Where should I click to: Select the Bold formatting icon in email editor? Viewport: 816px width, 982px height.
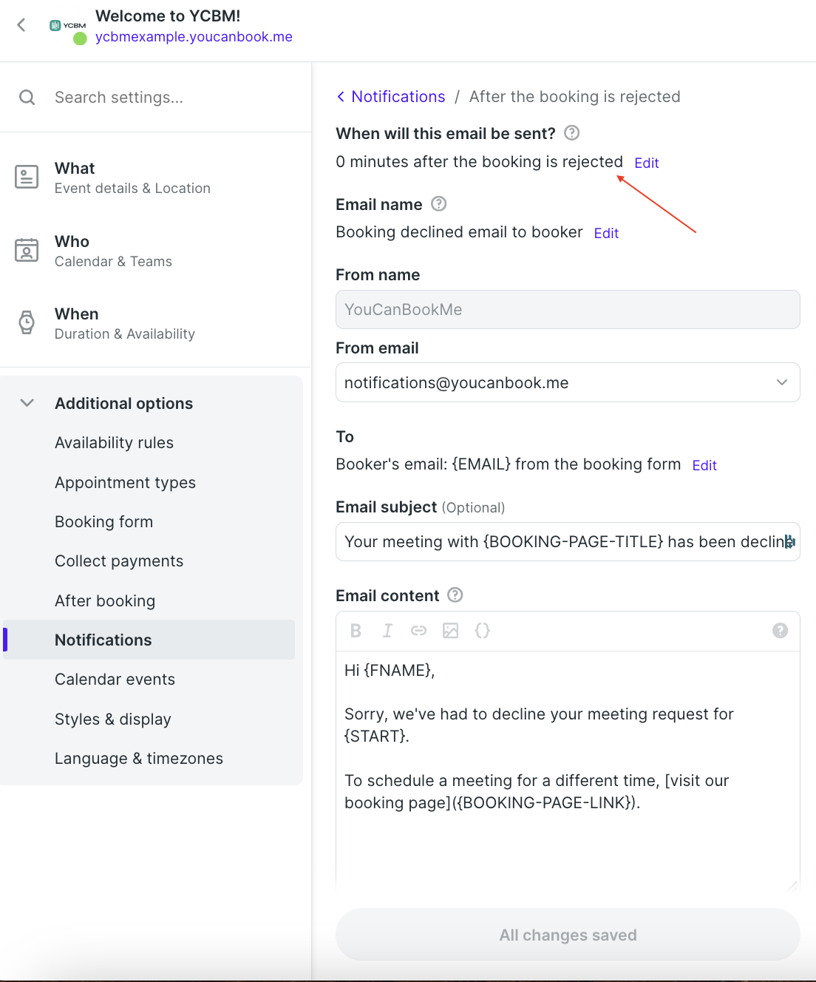[356, 631]
